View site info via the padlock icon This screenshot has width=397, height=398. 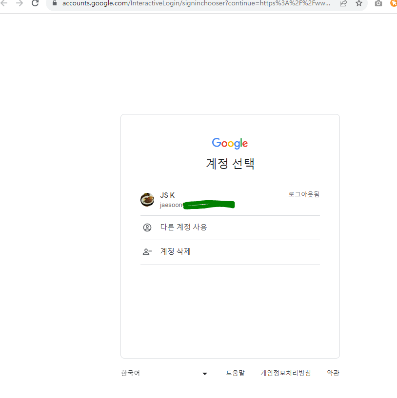(55, 3)
